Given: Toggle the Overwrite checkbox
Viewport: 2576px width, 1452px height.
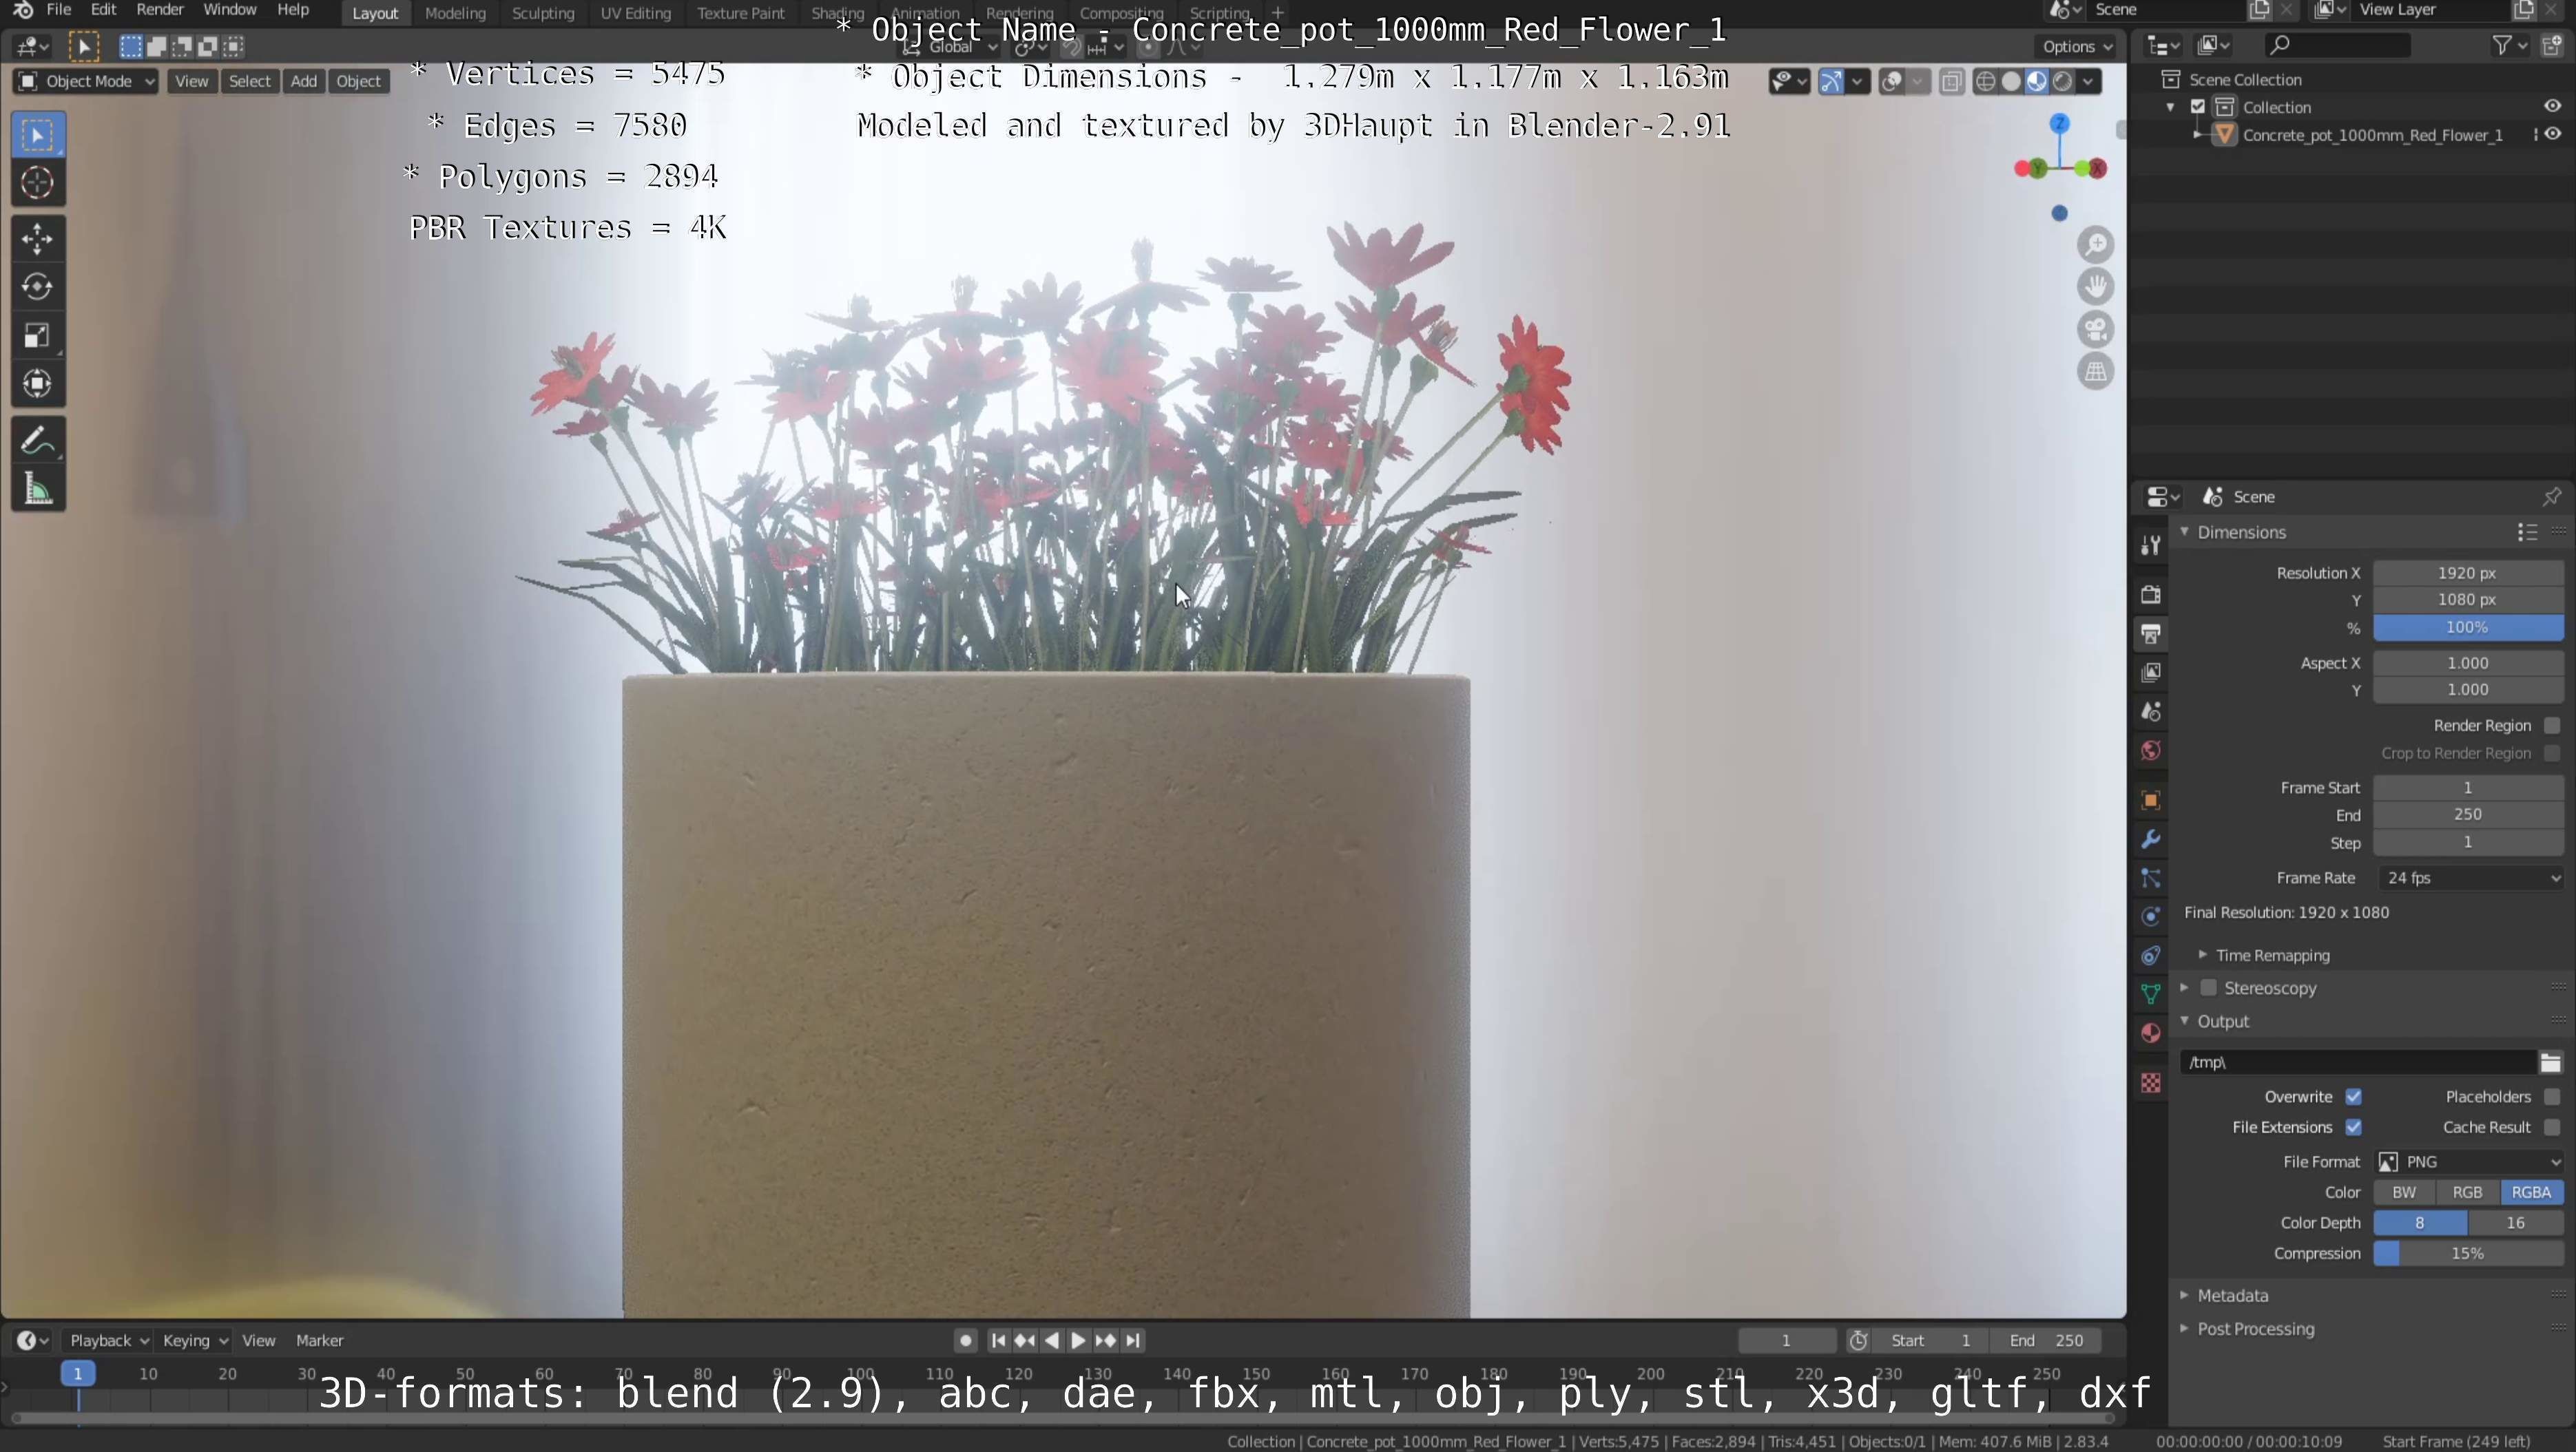Looking at the screenshot, I should 2353,1097.
